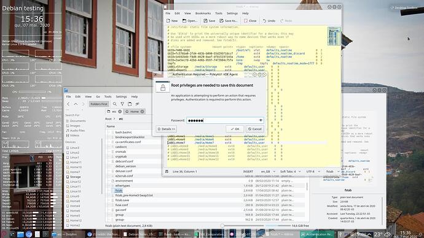Open KWrite's Bookmarks menu
The height and width of the screenshot is (238, 424).
203,13
